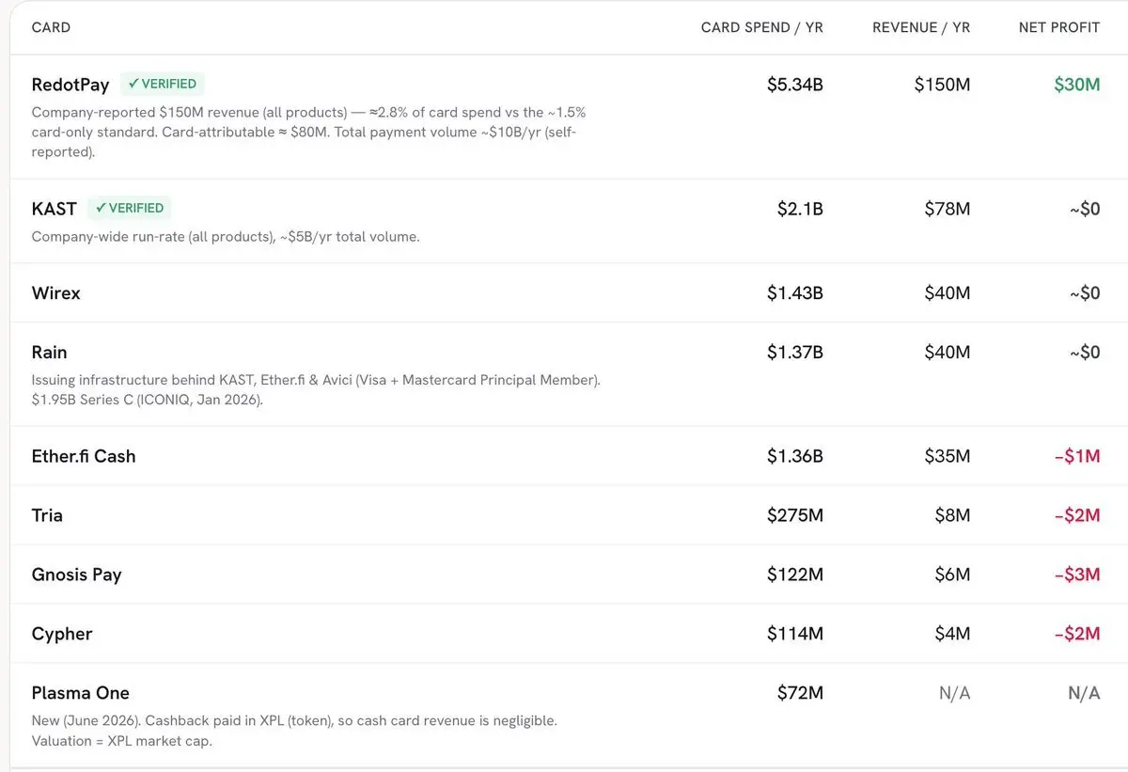
Task: Click the KAST Verified badge
Action: pyautogui.click(x=130, y=208)
